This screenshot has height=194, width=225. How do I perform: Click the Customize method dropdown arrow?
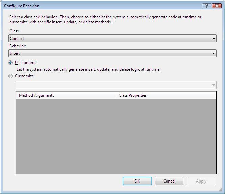click(214, 85)
